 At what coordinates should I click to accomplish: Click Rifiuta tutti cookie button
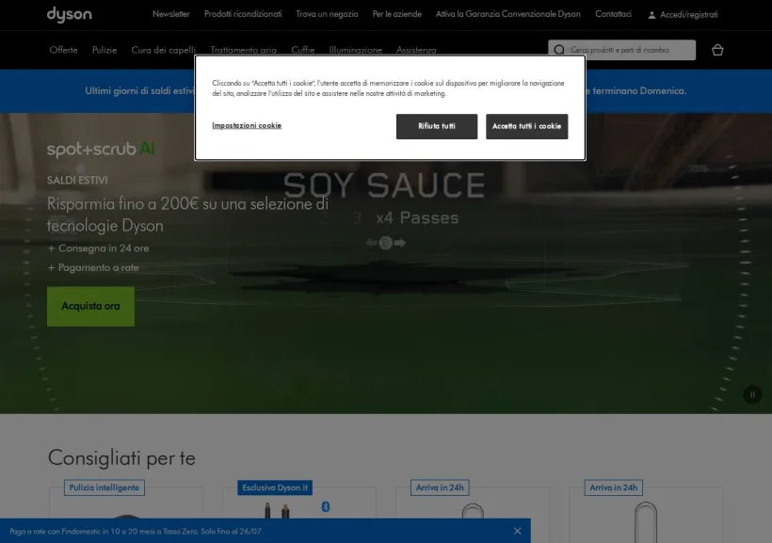pos(437,126)
